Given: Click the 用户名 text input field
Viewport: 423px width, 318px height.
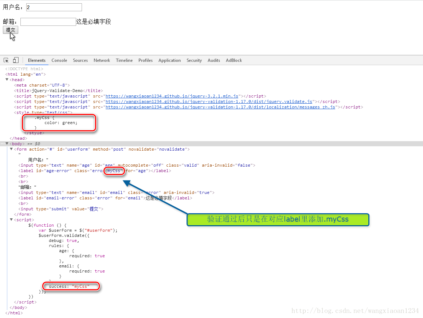Looking at the screenshot, I should pos(54,7).
